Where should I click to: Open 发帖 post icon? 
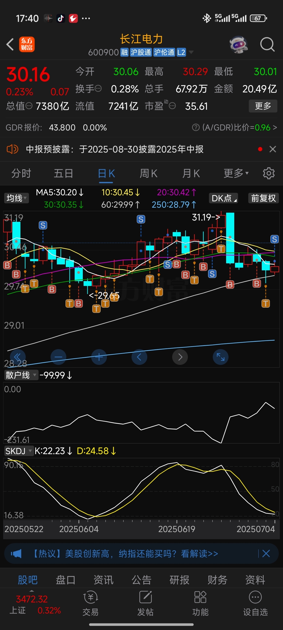coord(145,604)
